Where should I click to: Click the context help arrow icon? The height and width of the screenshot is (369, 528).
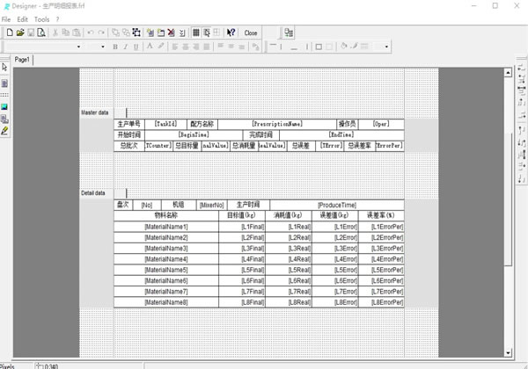click(x=231, y=33)
